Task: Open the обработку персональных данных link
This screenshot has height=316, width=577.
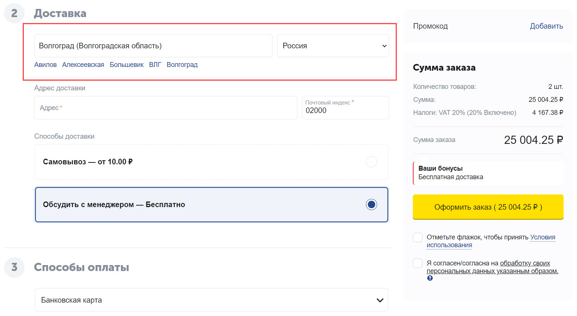Action: [525, 263]
